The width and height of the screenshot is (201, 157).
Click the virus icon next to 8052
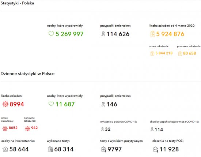coord(5,128)
